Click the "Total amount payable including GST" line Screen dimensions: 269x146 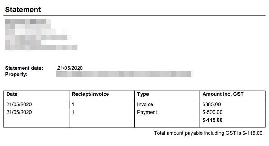coord(209,133)
